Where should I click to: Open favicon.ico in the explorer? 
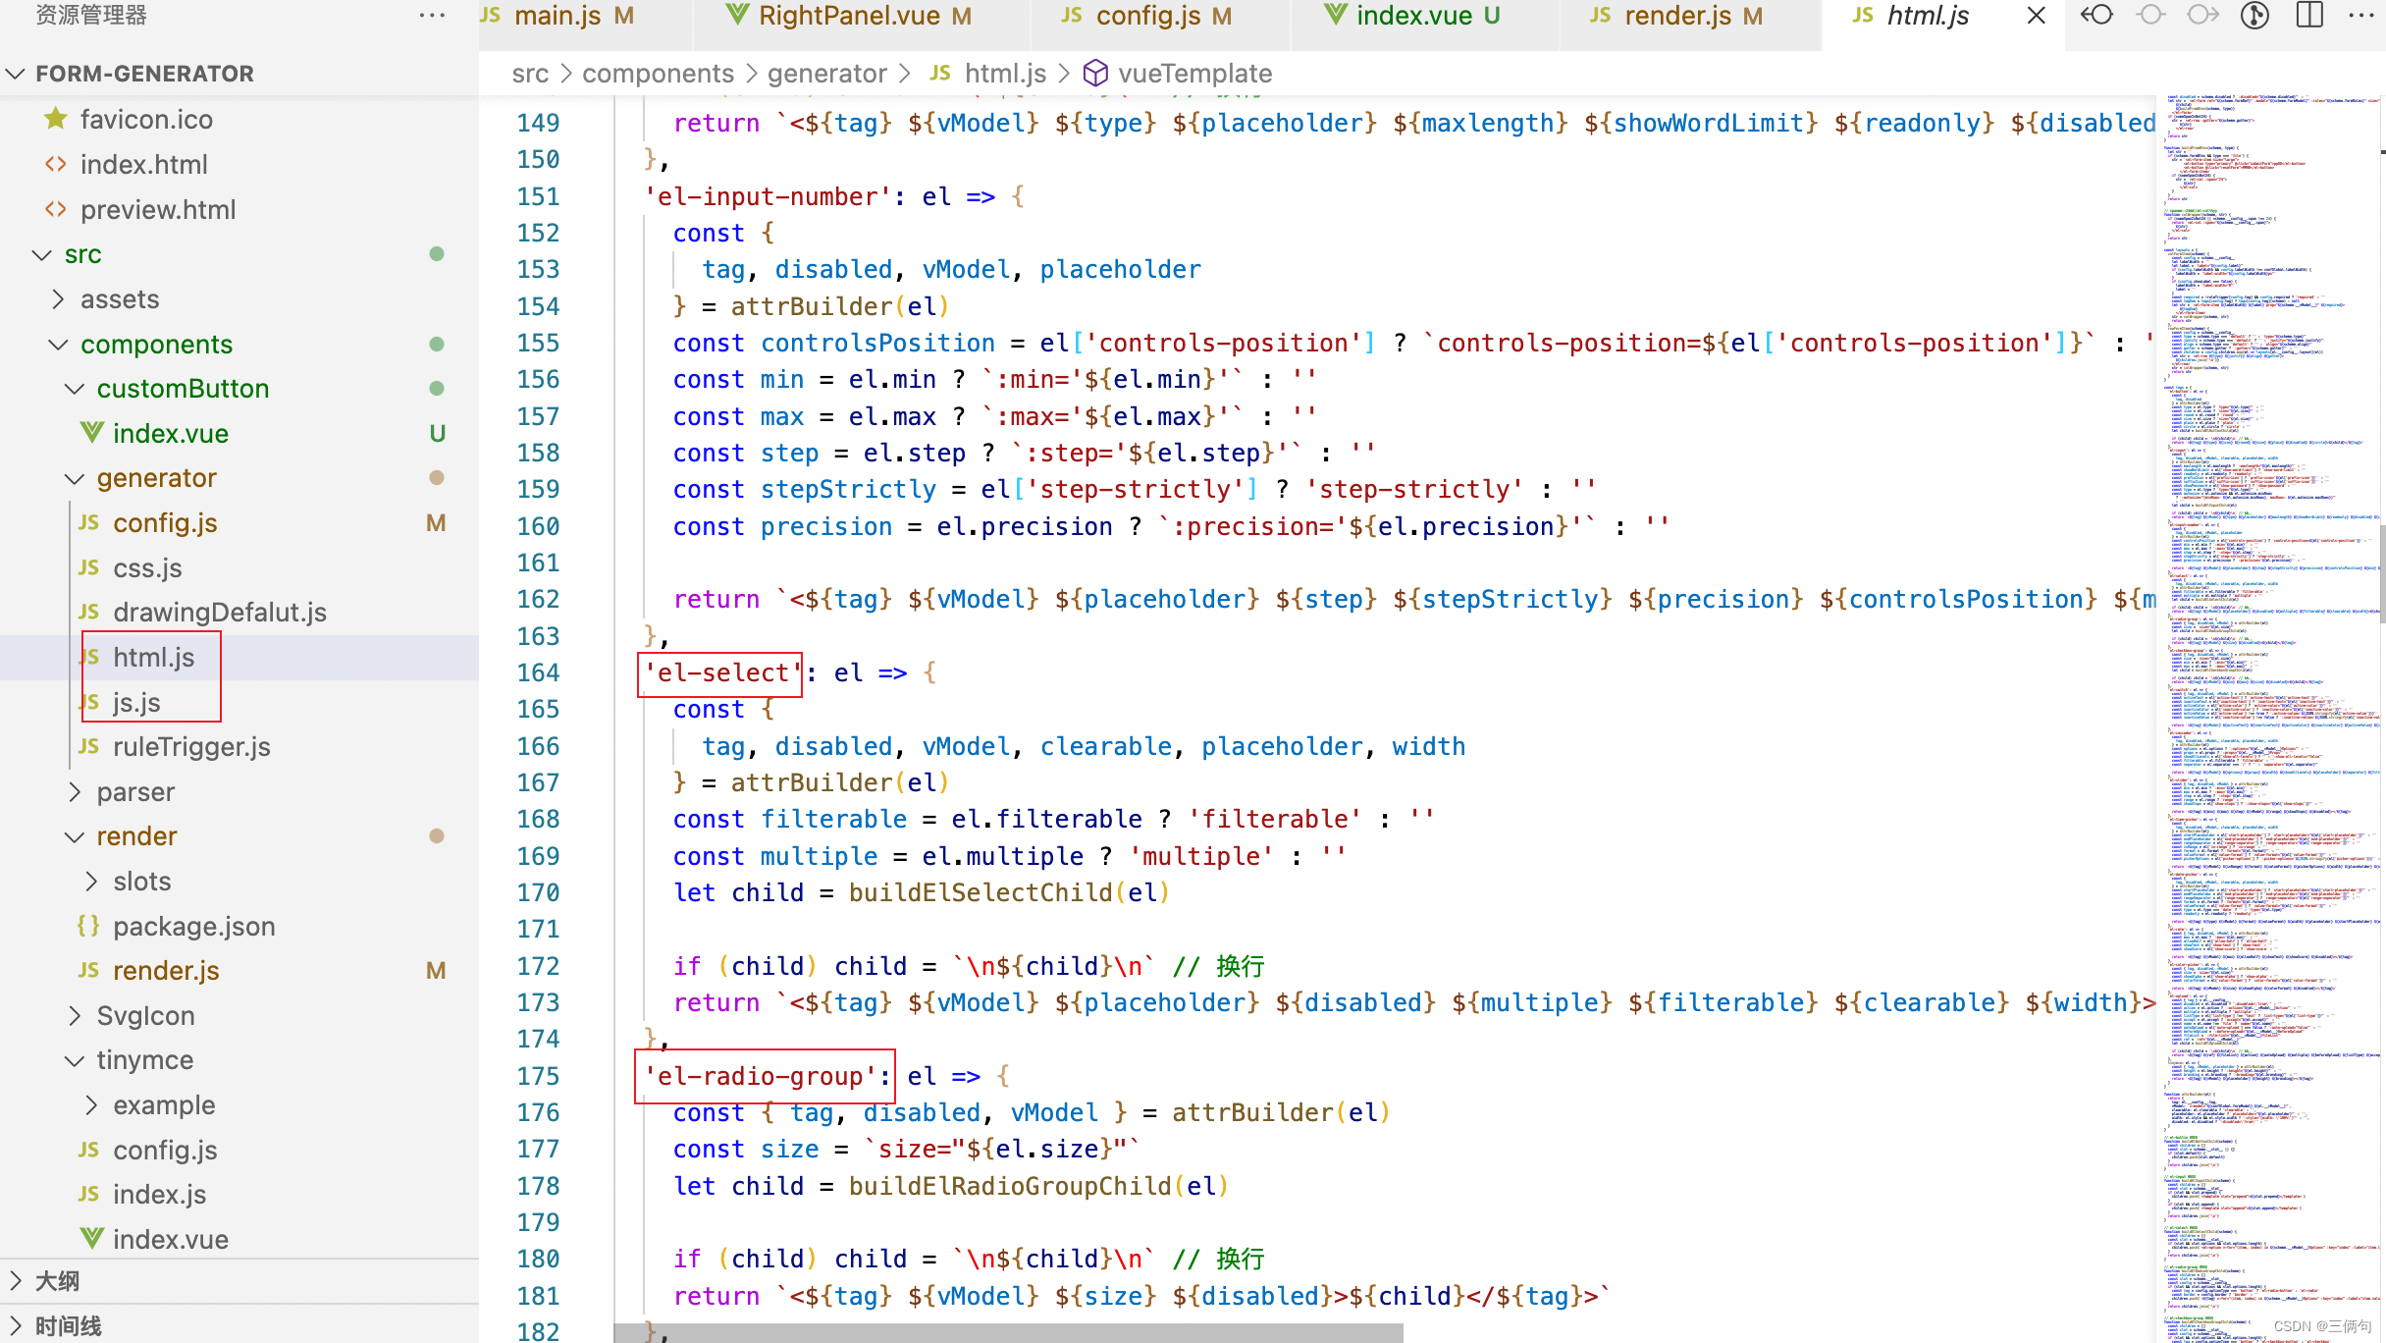point(146,120)
